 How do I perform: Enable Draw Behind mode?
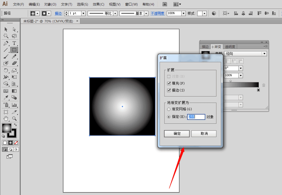coord(10,149)
